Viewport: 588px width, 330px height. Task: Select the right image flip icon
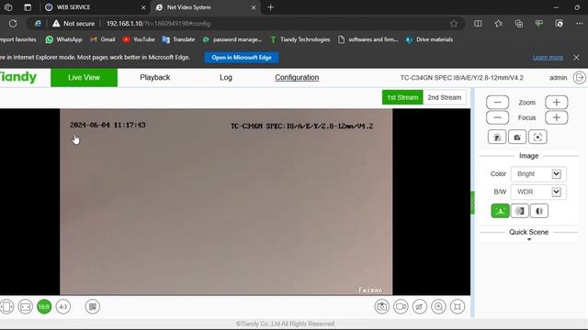(539, 211)
